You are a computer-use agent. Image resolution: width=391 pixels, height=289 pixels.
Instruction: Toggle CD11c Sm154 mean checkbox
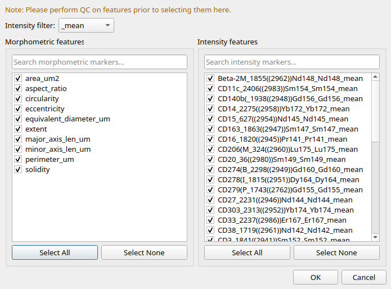click(x=210, y=89)
